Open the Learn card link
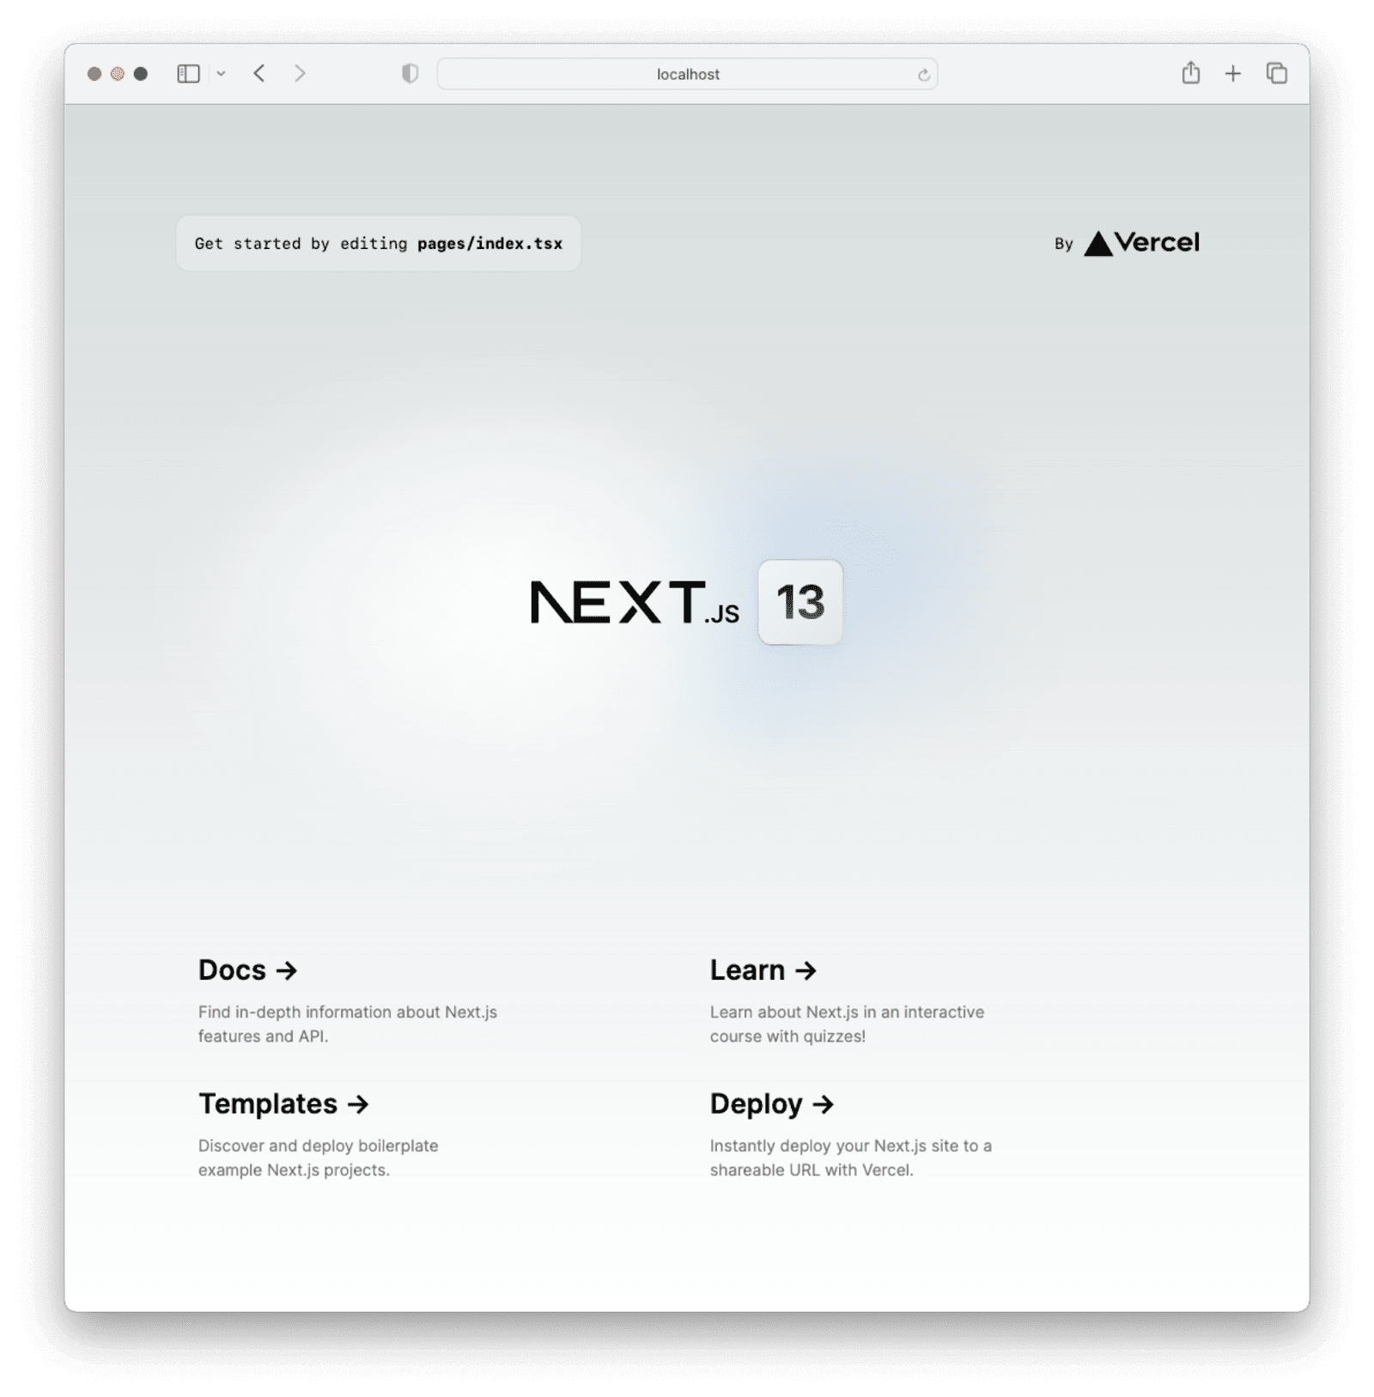Viewport: 1374px width, 1397px height. pyautogui.click(x=763, y=969)
